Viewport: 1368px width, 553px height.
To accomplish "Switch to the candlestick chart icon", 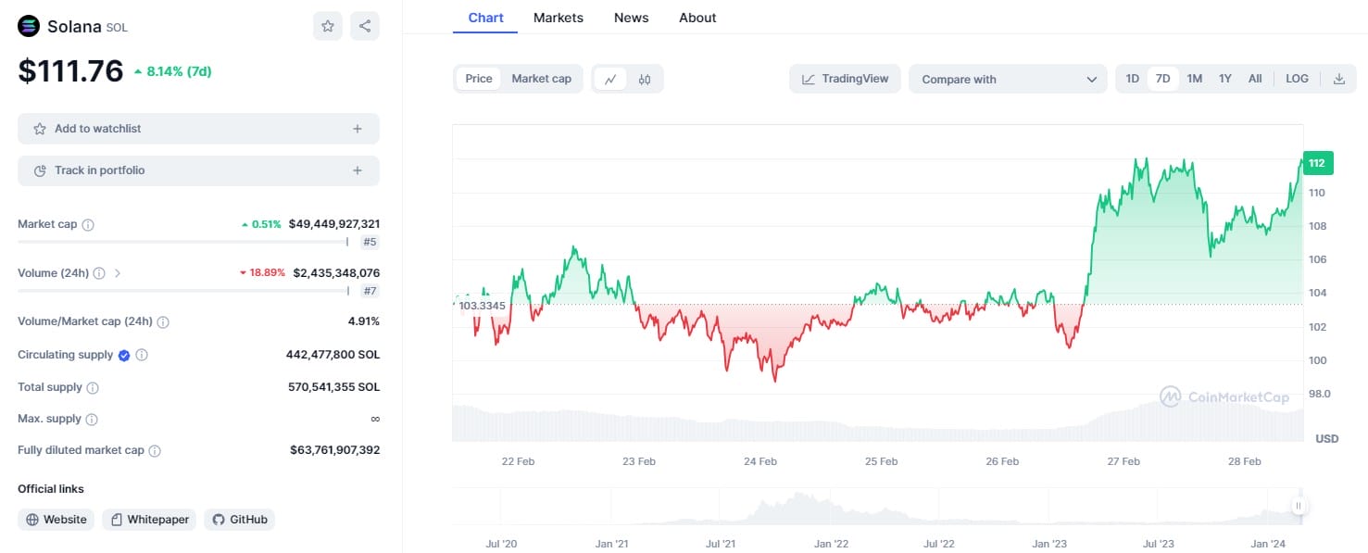I will click(645, 79).
